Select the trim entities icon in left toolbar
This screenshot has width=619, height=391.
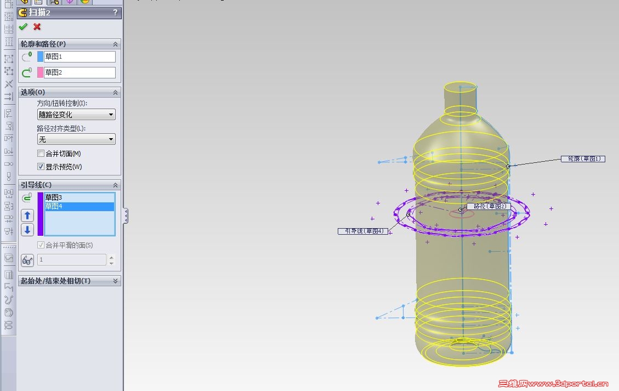(9, 84)
